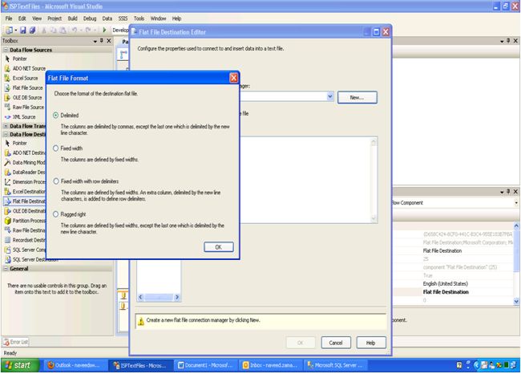Click the Undo toolbar icon
The width and height of the screenshot is (521, 374).
(x=75, y=30)
